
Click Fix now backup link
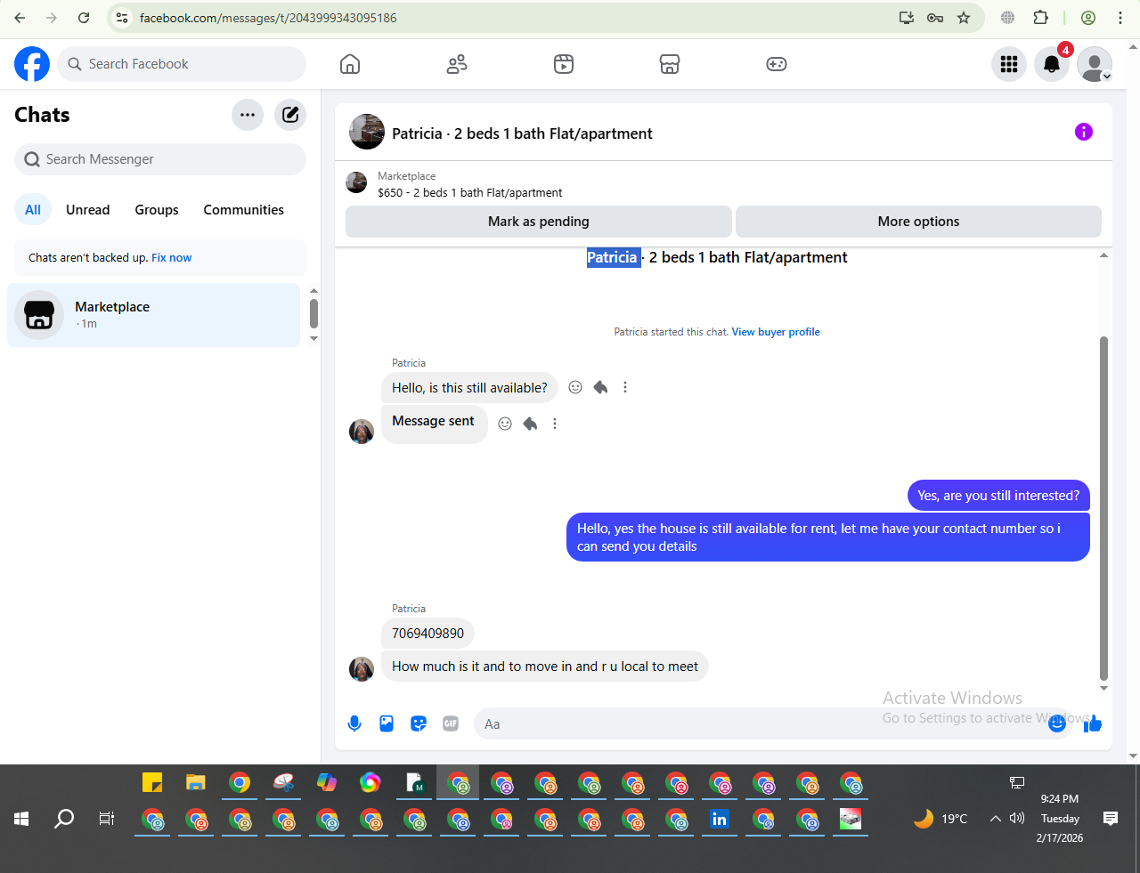click(x=172, y=258)
